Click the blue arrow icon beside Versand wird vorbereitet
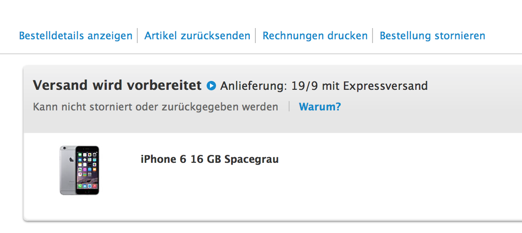The height and width of the screenshot is (233, 522). [211, 86]
